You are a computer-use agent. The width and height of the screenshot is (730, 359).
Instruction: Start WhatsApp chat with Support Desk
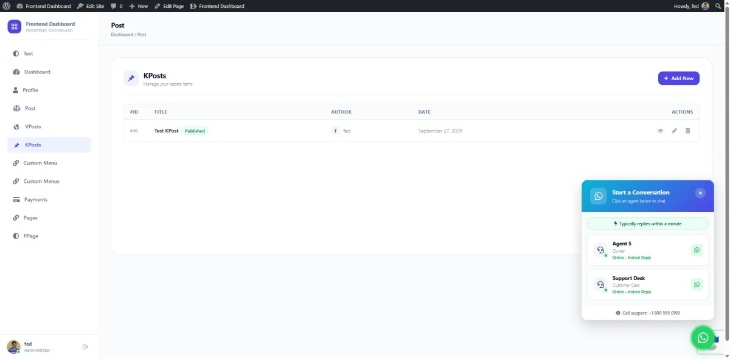click(x=697, y=285)
